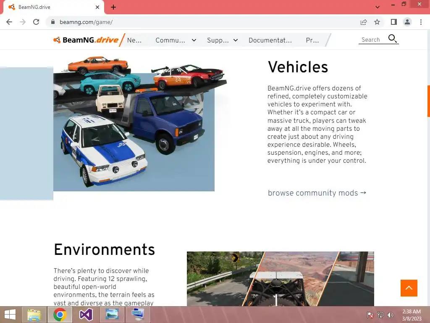Go to the BeamNG.drive logo home
Viewport: 430px width, 323px height.
point(86,40)
